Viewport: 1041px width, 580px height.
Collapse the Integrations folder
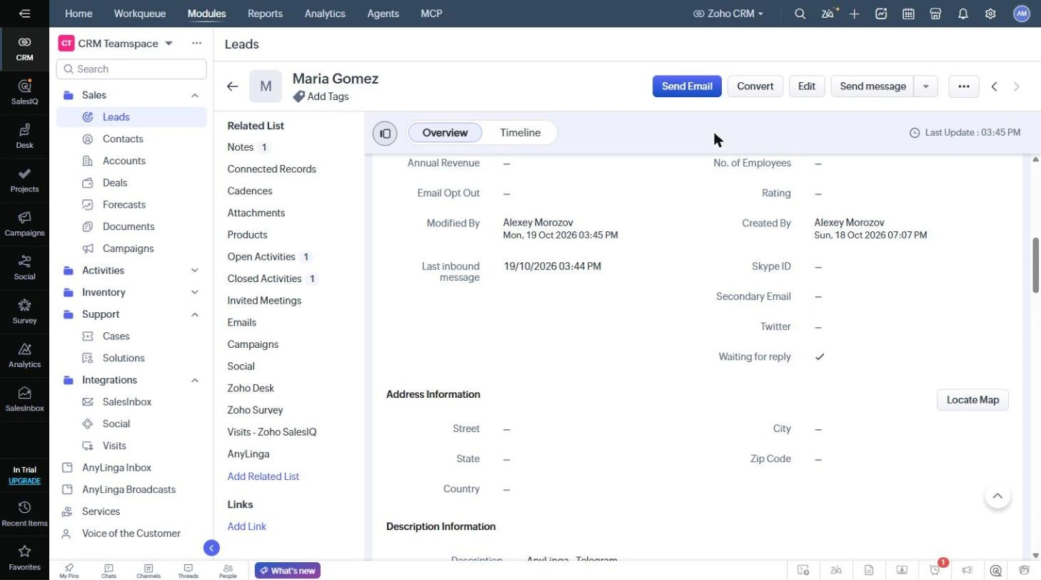point(195,380)
